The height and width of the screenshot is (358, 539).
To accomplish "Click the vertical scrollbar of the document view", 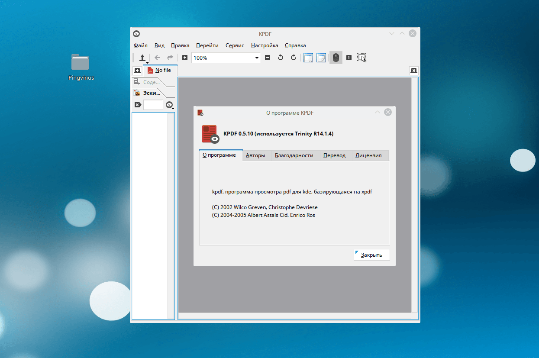I will coord(415,195).
